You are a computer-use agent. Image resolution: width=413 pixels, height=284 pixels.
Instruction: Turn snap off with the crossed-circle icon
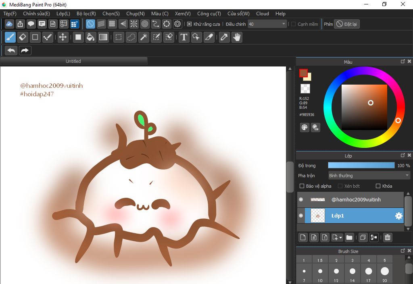[x=90, y=24]
